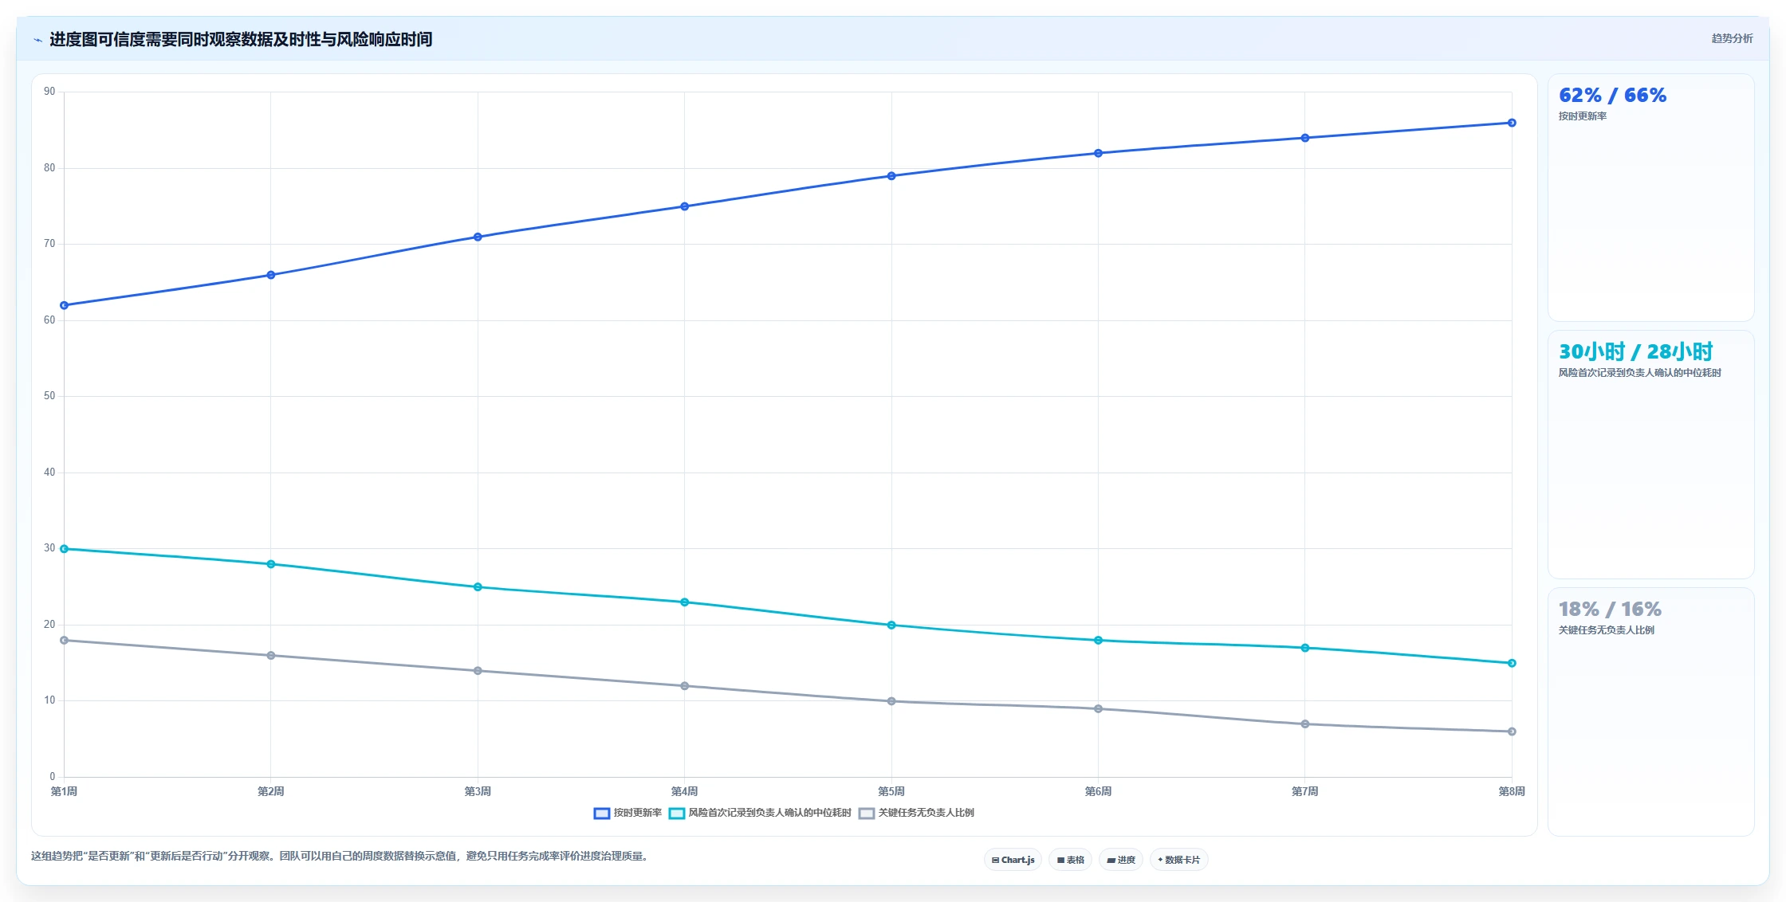Click the gray week-3 point at 14
Screen dimensions: 1786x902
click(x=478, y=671)
